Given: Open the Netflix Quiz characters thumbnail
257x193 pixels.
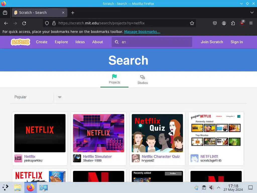Looking at the screenshot, I should click(x=157, y=133).
